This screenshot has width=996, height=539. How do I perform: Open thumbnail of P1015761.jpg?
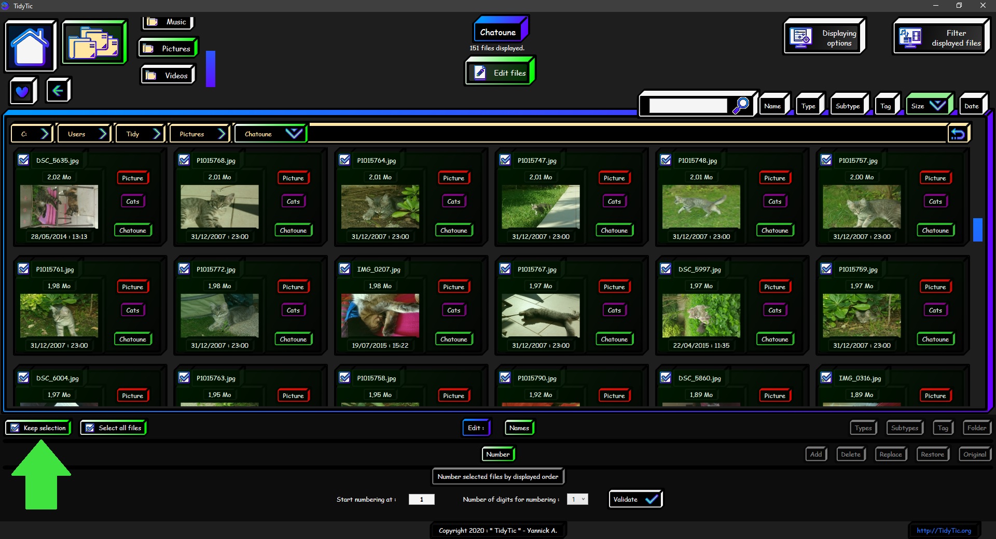59,316
